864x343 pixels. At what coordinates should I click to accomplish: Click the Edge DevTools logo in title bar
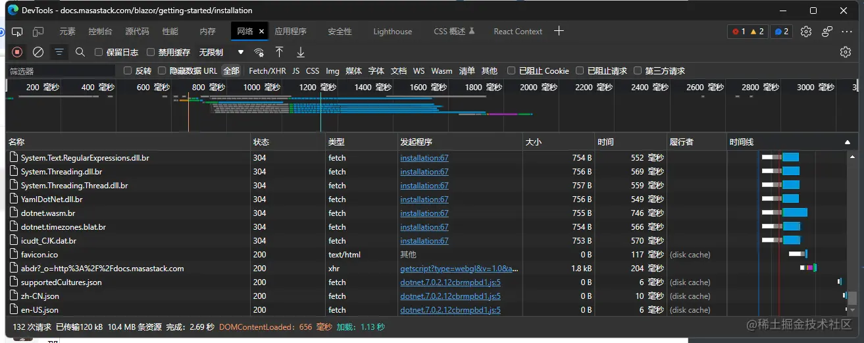pos(13,11)
